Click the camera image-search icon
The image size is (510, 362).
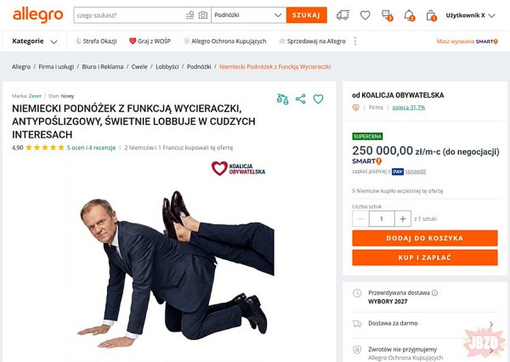click(203, 15)
